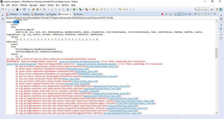Pin the console view

195,14
